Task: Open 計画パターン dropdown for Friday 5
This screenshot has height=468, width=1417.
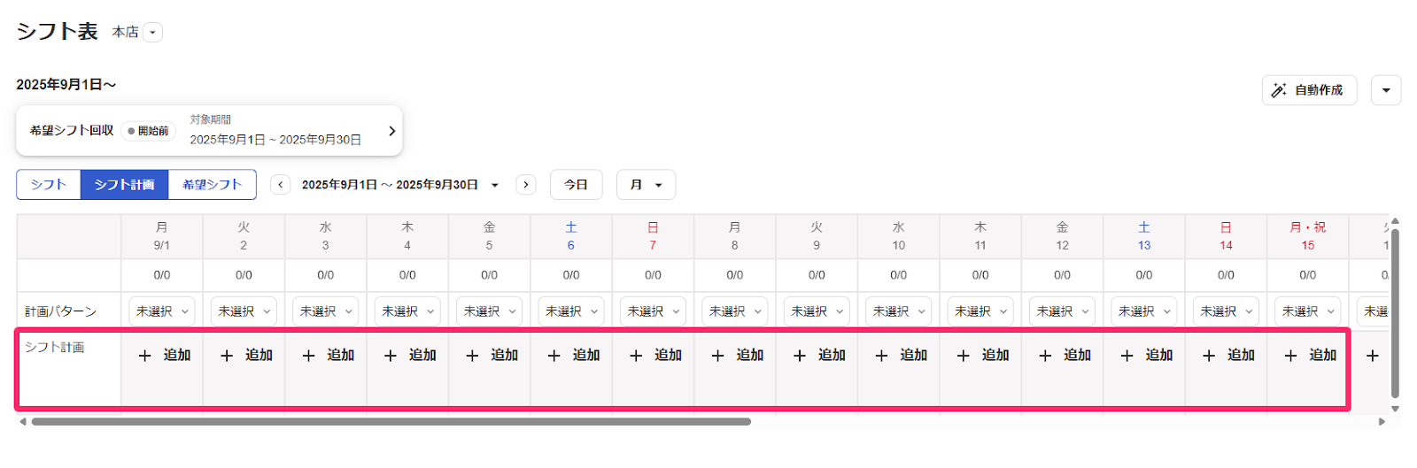Action: click(x=490, y=311)
